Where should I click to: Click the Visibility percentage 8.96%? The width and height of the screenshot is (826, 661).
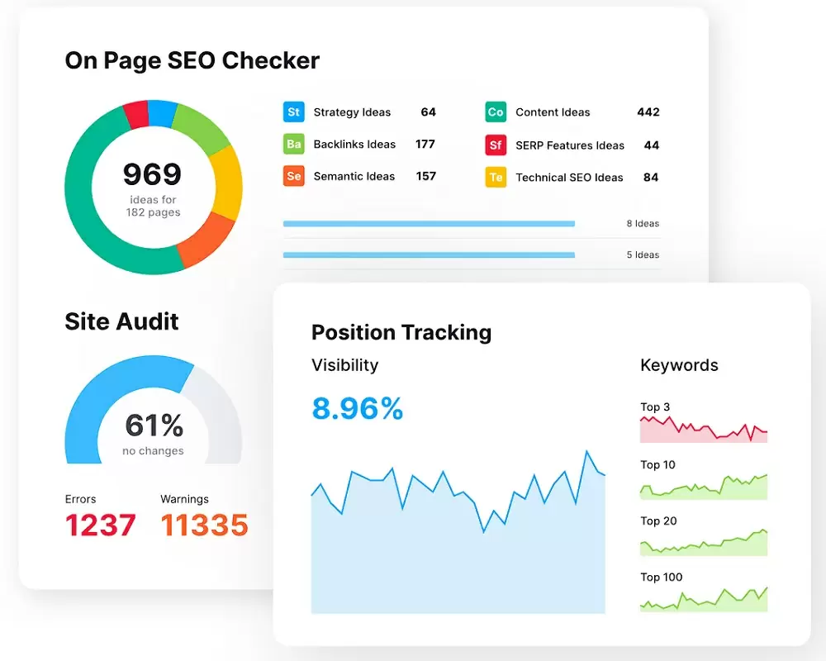tap(356, 407)
